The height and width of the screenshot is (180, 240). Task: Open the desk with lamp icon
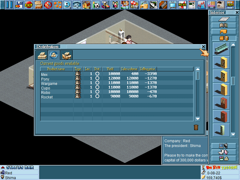144,5
